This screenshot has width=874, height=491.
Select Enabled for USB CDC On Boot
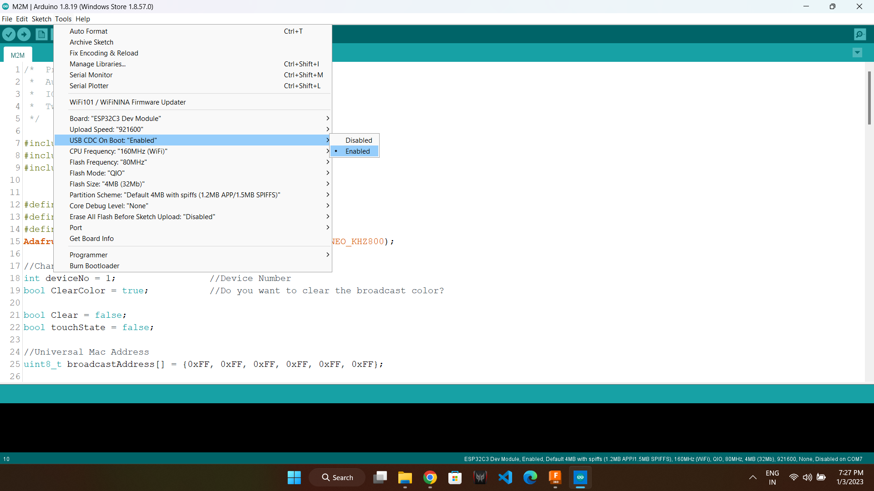(357, 151)
